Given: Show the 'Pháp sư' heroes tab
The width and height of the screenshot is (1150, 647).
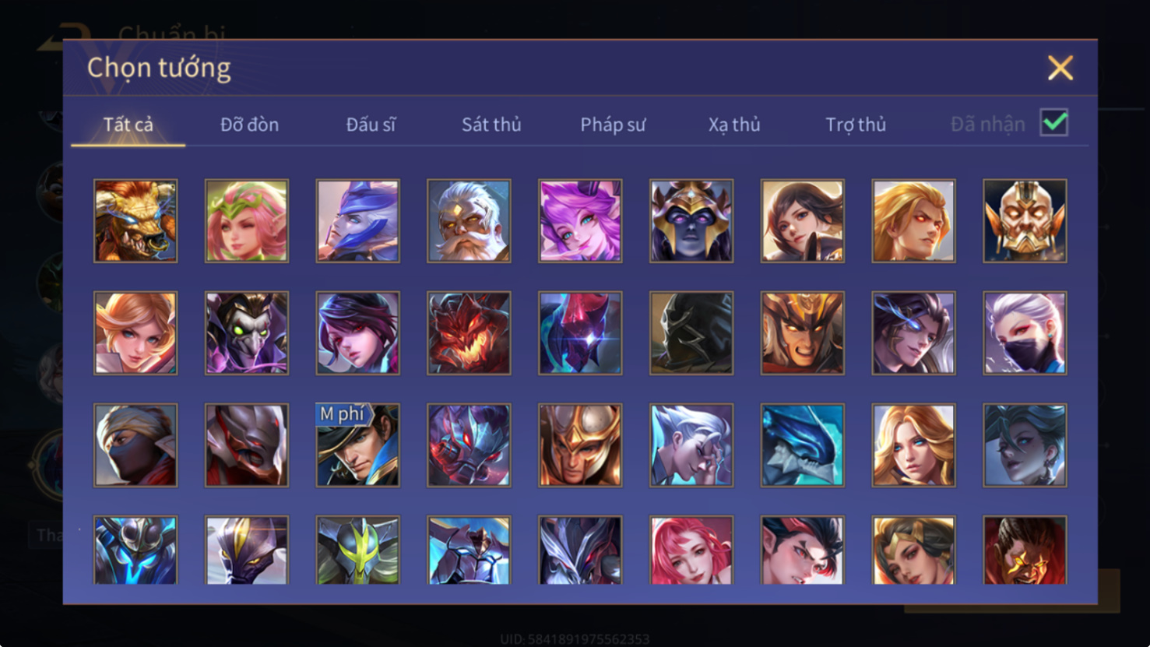Looking at the screenshot, I should 613,125.
